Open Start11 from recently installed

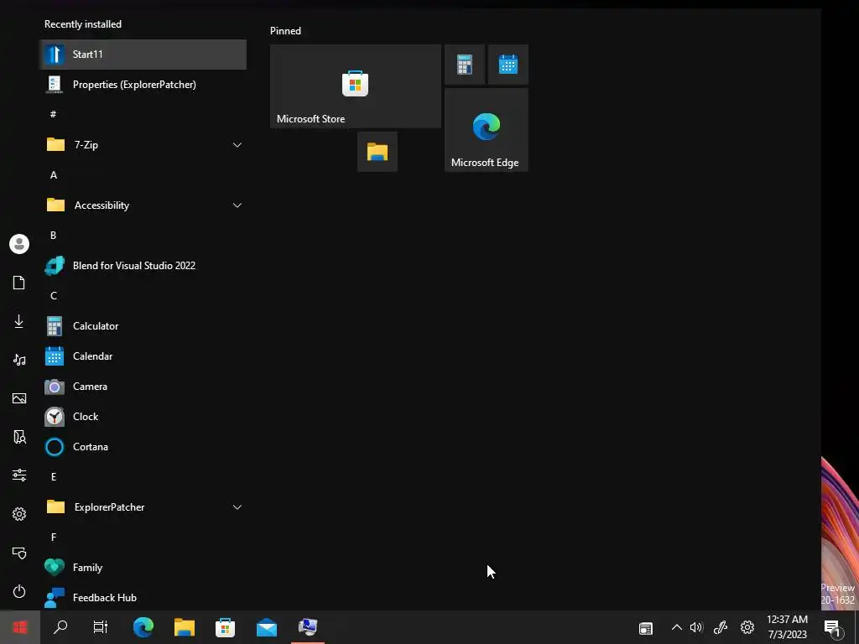pyautogui.click(x=143, y=55)
